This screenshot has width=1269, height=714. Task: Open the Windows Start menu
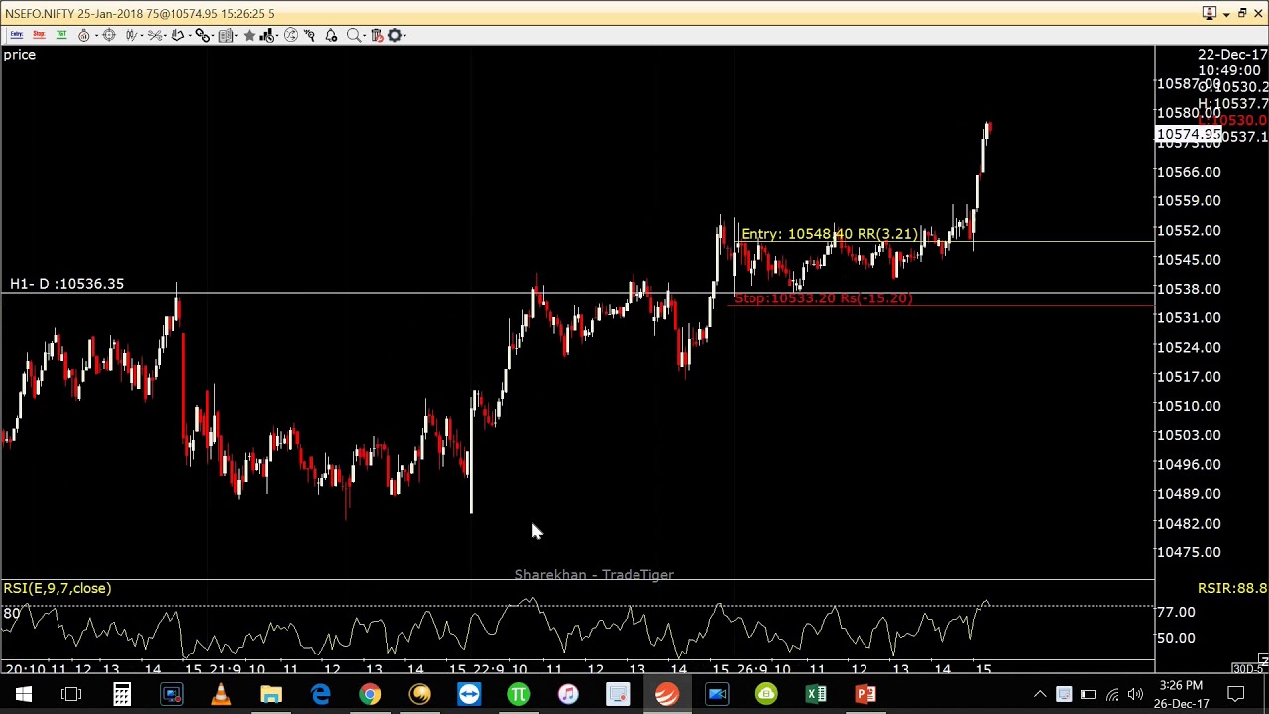point(23,694)
